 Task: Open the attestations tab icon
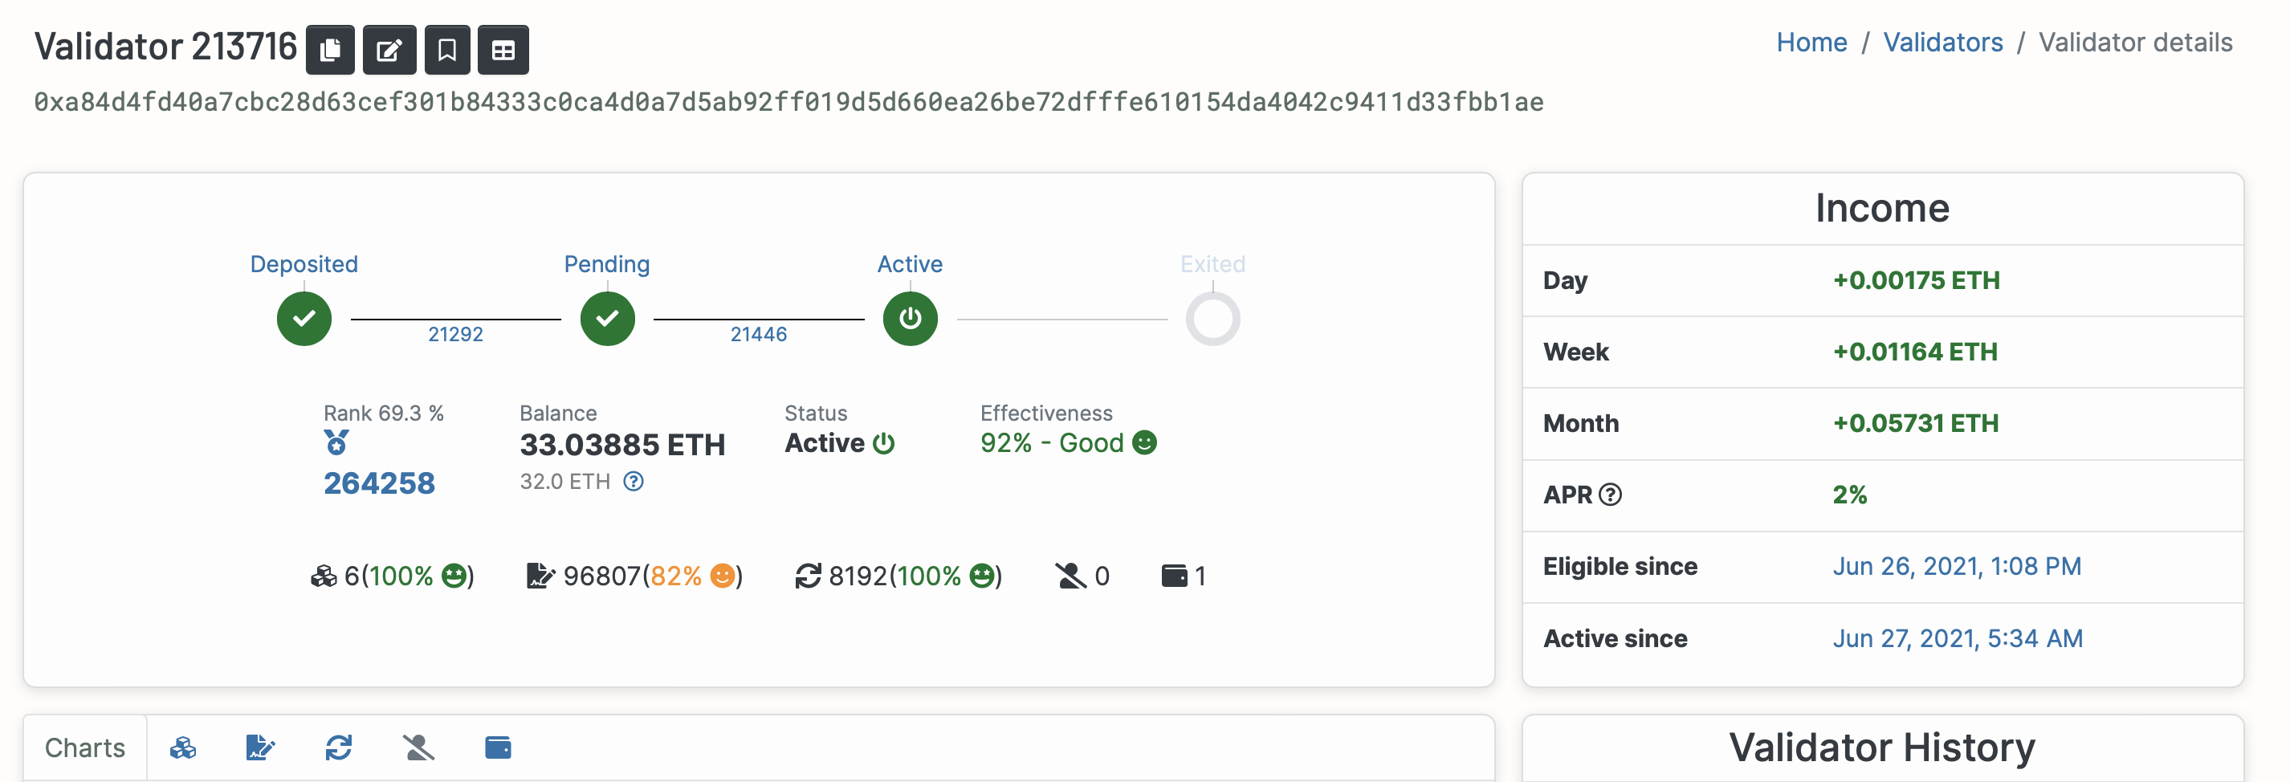(260, 748)
